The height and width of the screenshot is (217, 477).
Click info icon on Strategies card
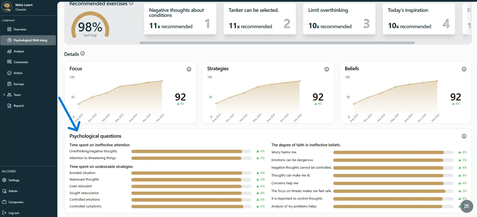point(326,69)
